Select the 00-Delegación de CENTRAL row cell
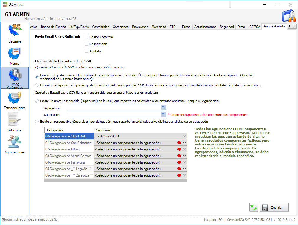Image resolution: width=298 pixels, height=225 pixels. pyautogui.click(x=69, y=136)
